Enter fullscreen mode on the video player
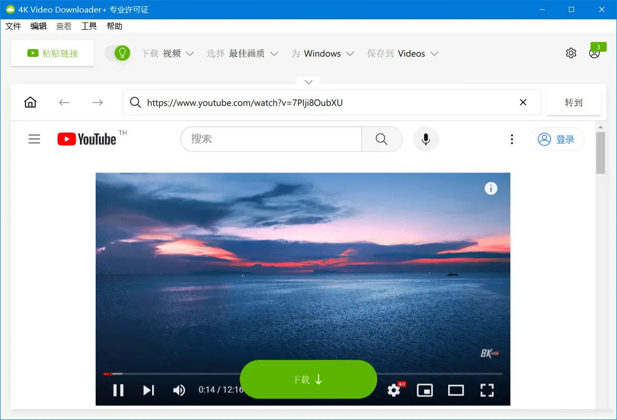Viewport: 617px width, 420px height. tap(487, 390)
